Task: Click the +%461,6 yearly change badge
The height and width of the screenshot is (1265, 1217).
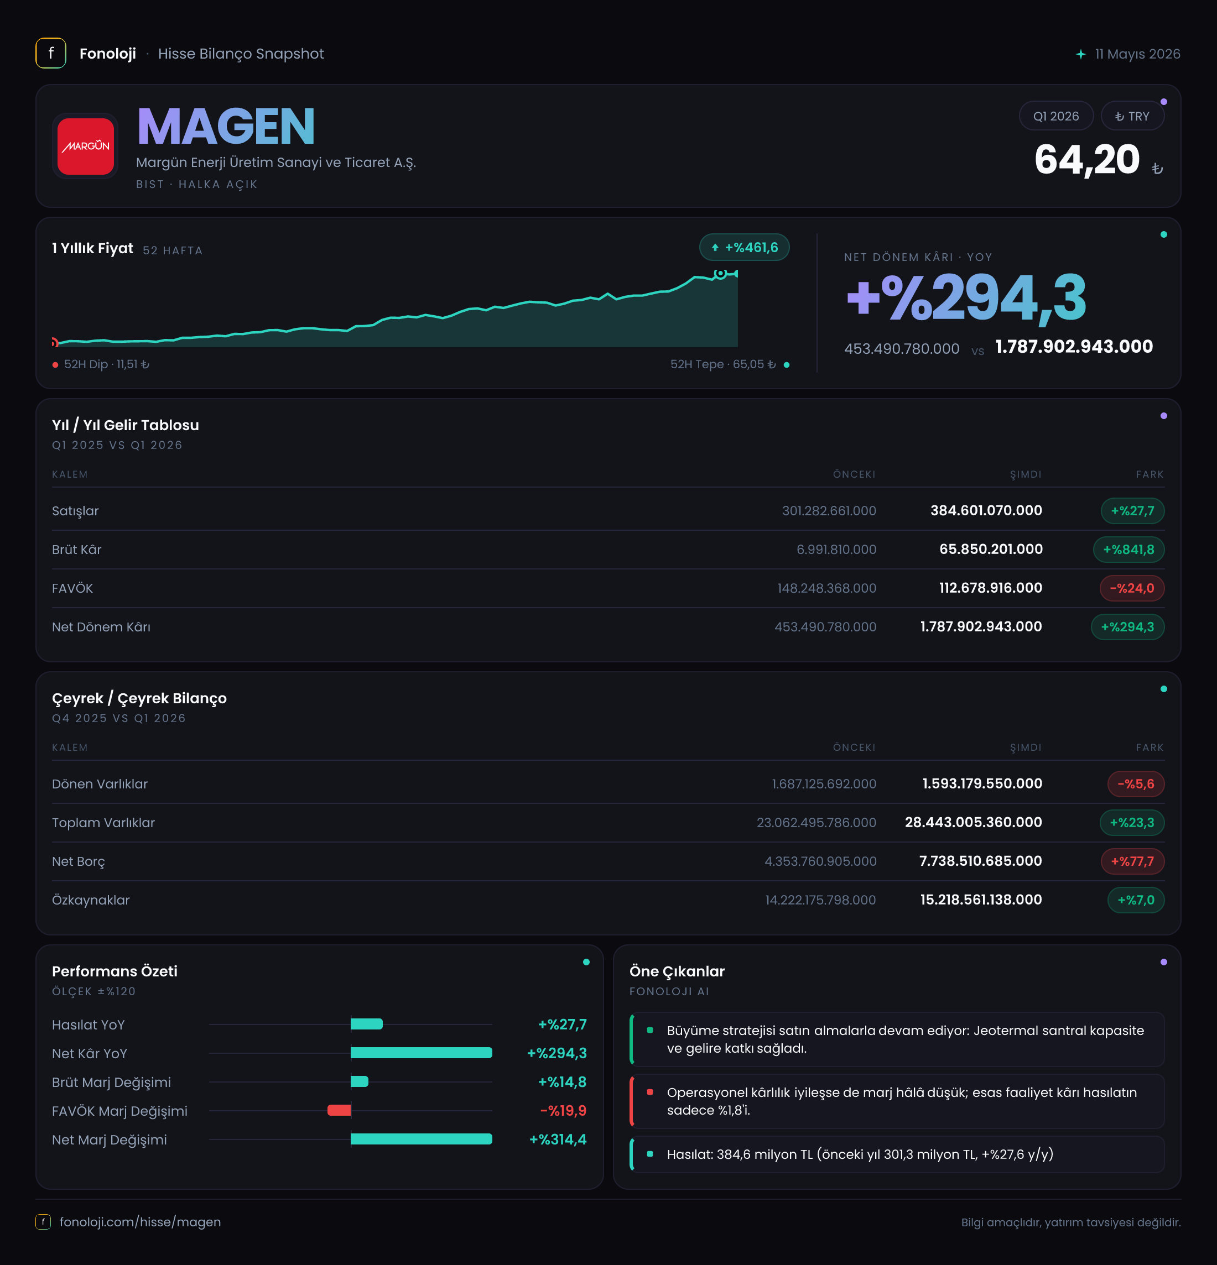Action: [x=745, y=247]
